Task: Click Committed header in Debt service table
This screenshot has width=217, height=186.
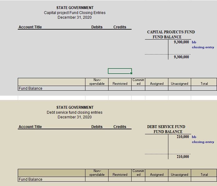Action: [138, 173]
